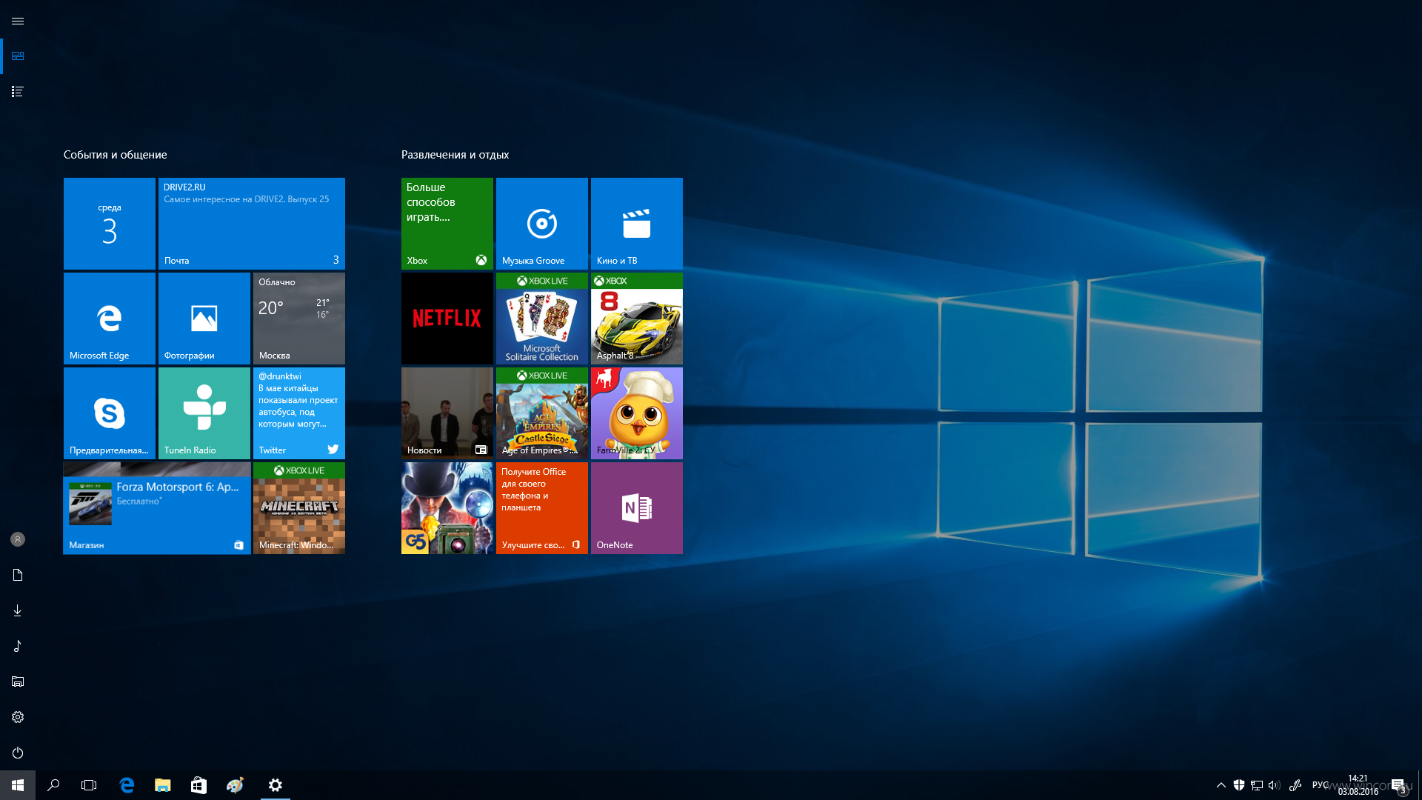Click the volume speaker tray icon
Viewport: 1422px width, 800px height.
point(1275,785)
